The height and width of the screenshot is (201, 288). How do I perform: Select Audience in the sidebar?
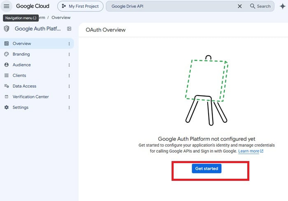point(37,65)
